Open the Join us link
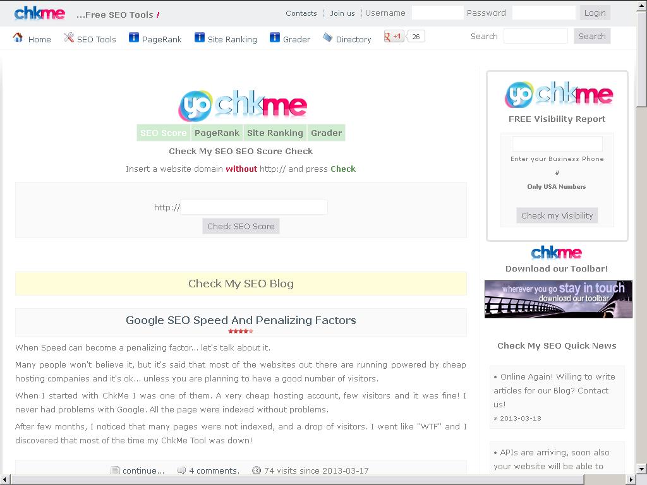647x485 pixels. point(342,13)
